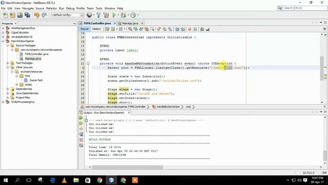Open the Refactor menu

[x=51, y=8]
